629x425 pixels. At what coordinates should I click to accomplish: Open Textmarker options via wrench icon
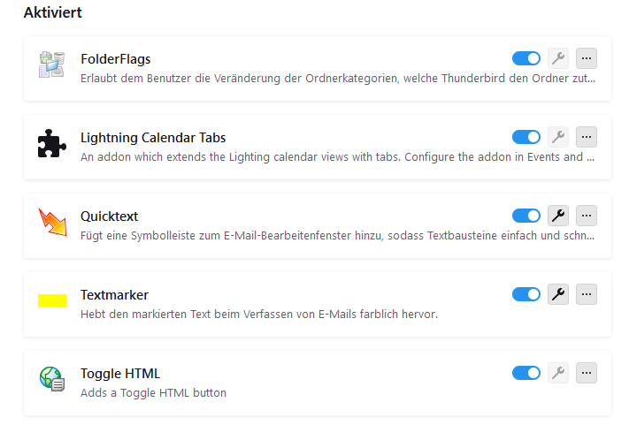coord(557,294)
